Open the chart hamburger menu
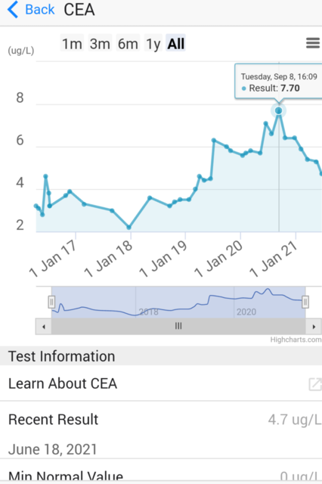This screenshot has height=484, width=322. 313,43
